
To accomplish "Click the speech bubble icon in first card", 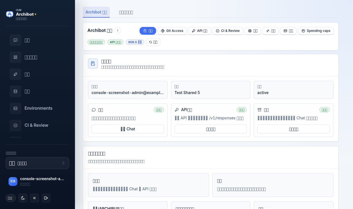I will point(94,110).
